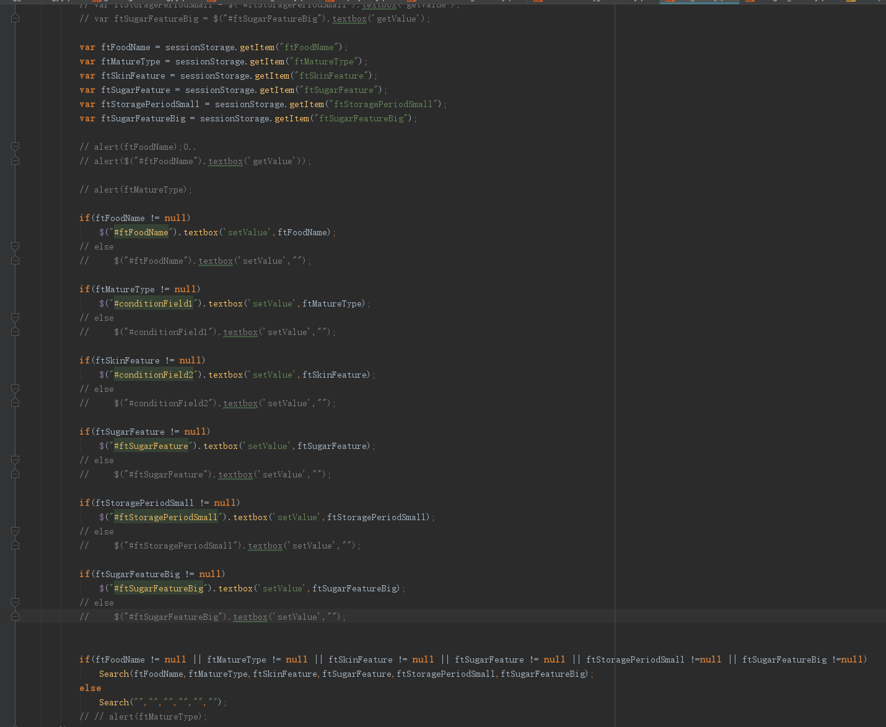The image size is (886, 727).
Task: Click fold-end marker at commented '#conditionField2' setValue line
Action: pyautogui.click(x=15, y=403)
